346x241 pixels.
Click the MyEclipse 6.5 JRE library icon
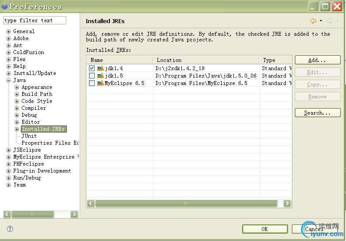(x=100, y=83)
